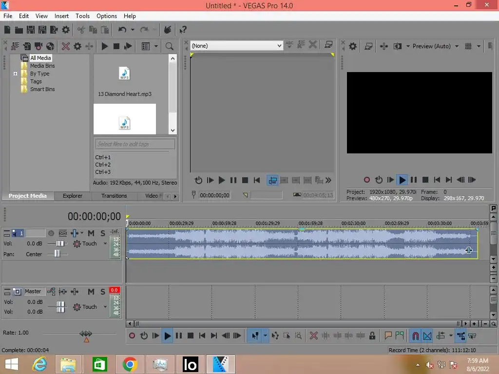Solo the Master bus
Viewport: 499px width, 374px height.
pyautogui.click(x=103, y=292)
